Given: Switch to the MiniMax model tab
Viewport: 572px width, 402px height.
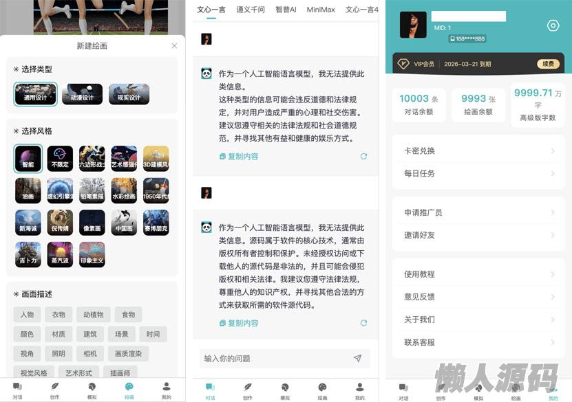Looking at the screenshot, I should click(321, 10).
